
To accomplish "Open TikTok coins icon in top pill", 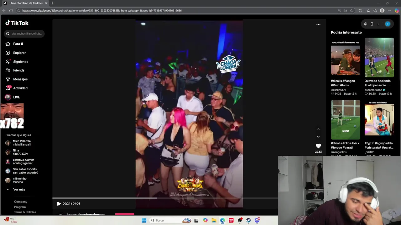I will coord(366,24).
